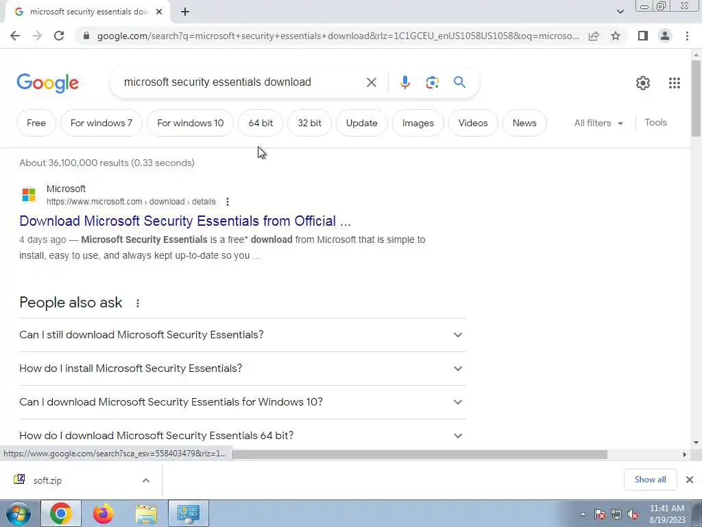Open File Explorer from taskbar

tap(146, 513)
